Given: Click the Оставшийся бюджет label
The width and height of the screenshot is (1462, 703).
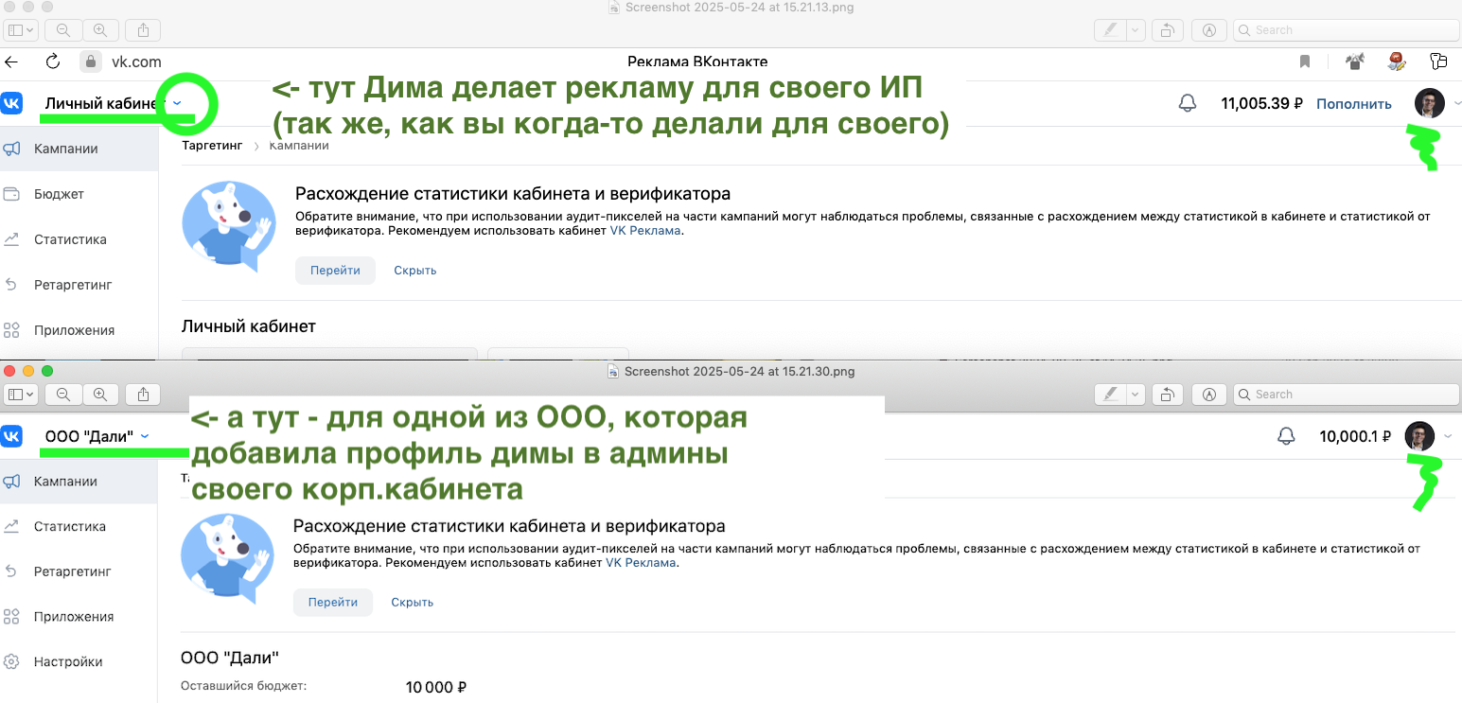Looking at the screenshot, I should click(244, 686).
